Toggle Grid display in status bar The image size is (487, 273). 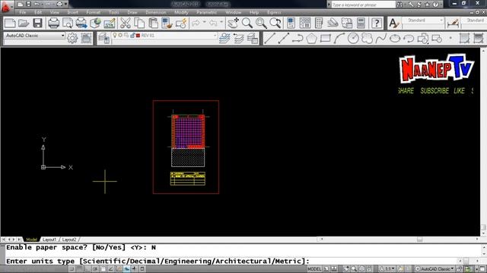(x=79, y=269)
